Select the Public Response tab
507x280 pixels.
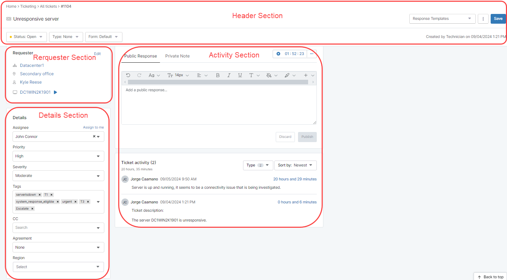[140, 56]
